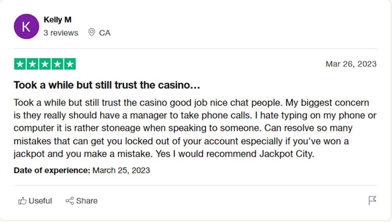The height and width of the screenshot is (222, 392).
Task: Click the third green rating star
Action: [x=45, y=64]
